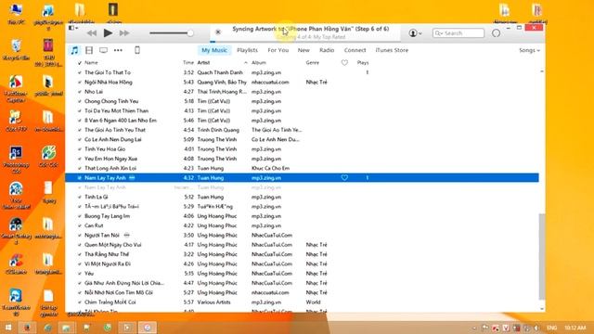This screenshot has width=594, height=334.
Task: Open the iPhone device icon
Action: coord(137,50)
